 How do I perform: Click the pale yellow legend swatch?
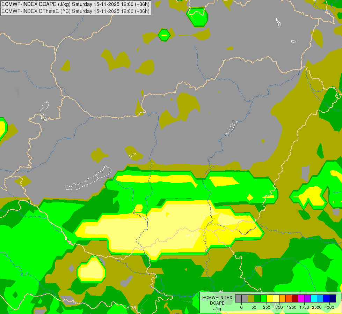(x=276, y=298)
